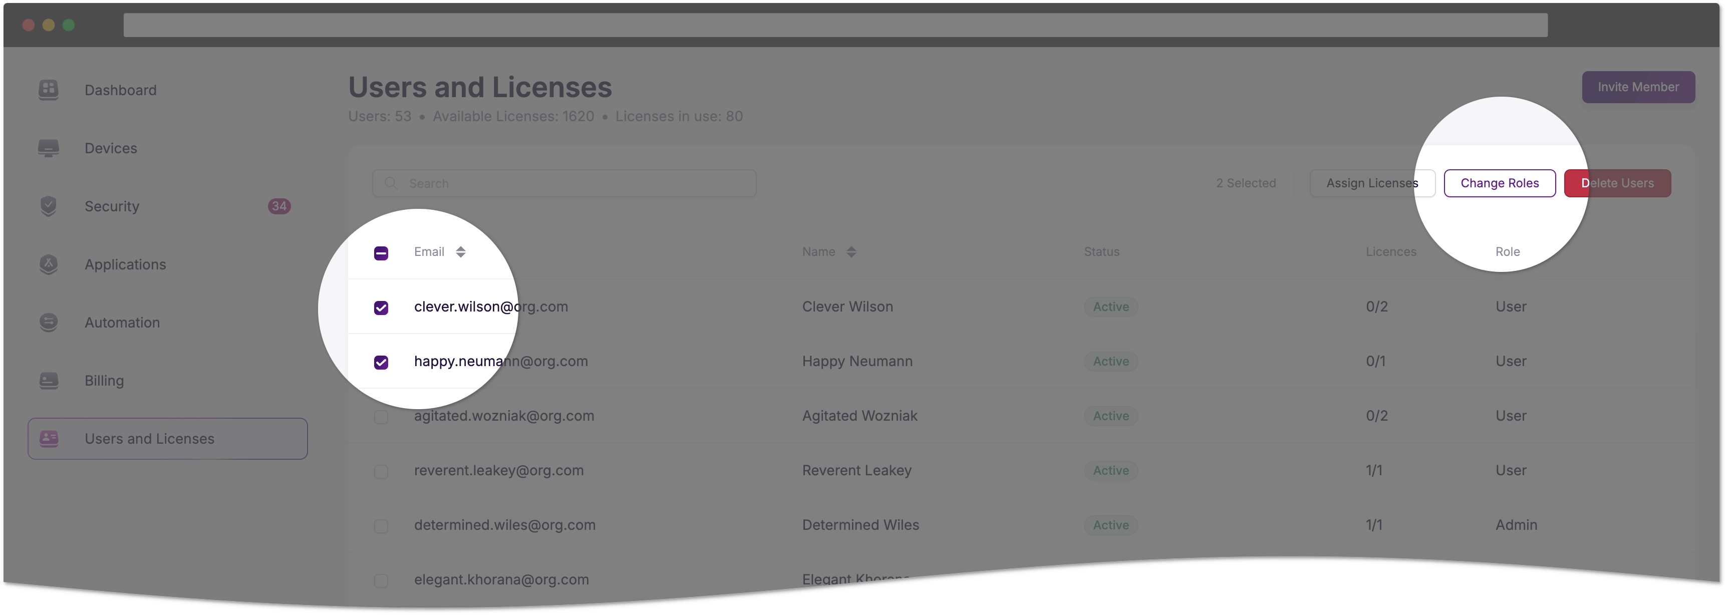
Task: Click the name Agitated Wozniak
Action: 859,416
